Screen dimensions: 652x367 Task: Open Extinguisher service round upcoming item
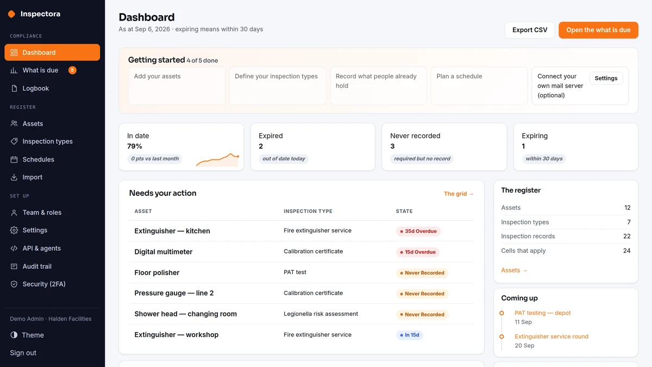coord(551,337)
